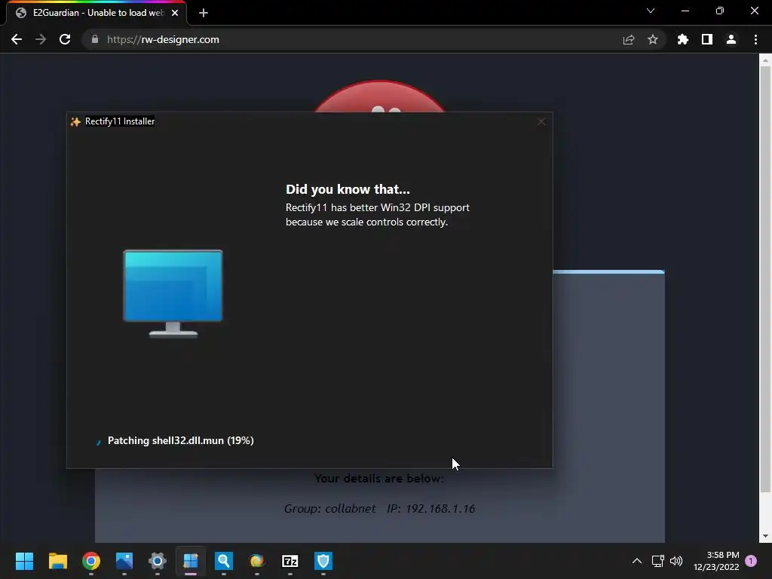Screen dimensions: 772x579
Task: Open 7-Zip from the taskbar
Action: click(290, 561)
